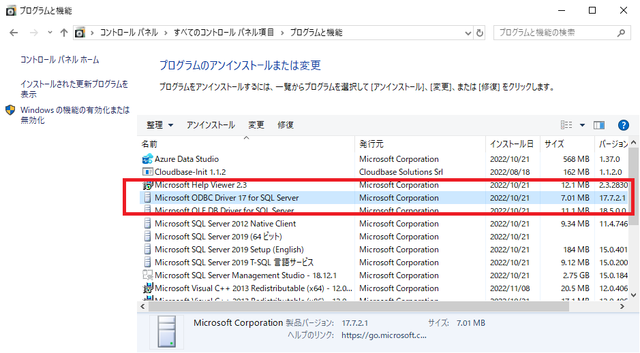Go up one level with the Up arrow
Image resolution: width=640 pixels, height=353 pixels.
tap(63, 33)
